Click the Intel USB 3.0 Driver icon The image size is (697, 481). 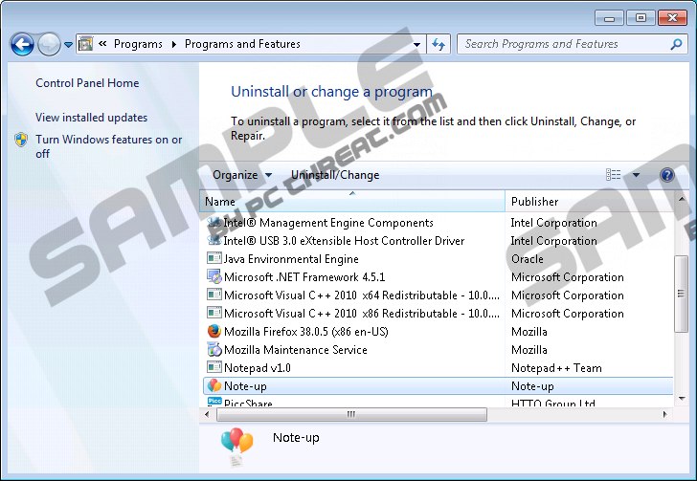214,240
